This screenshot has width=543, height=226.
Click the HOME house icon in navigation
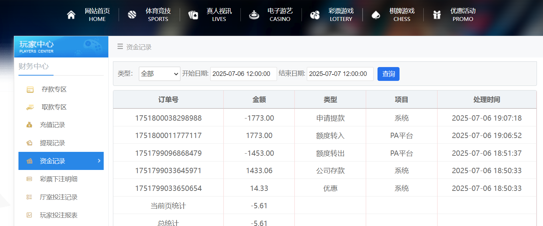click(x=71, y=14)
